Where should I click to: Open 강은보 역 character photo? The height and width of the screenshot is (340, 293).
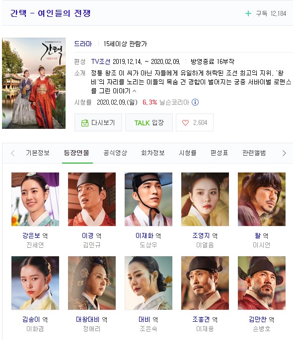point(35,199)
